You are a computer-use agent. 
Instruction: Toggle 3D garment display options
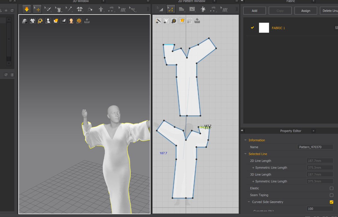32,21
